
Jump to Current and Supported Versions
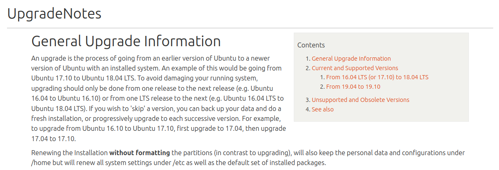[355, 68]
